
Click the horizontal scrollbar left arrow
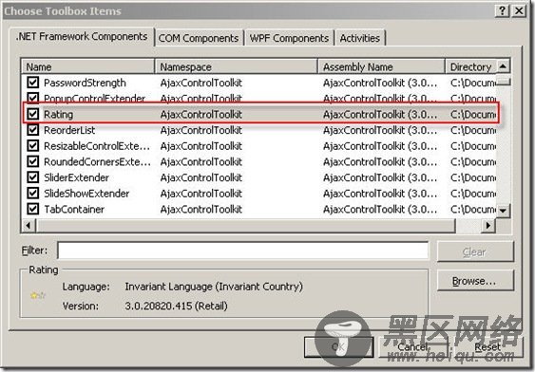point(29,225)
